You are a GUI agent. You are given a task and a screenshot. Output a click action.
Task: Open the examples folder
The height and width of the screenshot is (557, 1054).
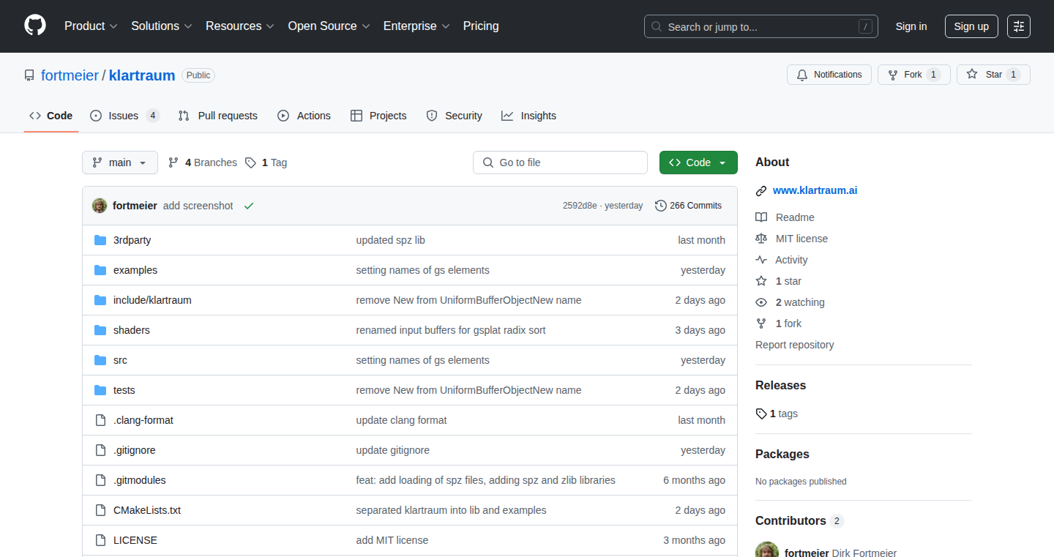135,270
